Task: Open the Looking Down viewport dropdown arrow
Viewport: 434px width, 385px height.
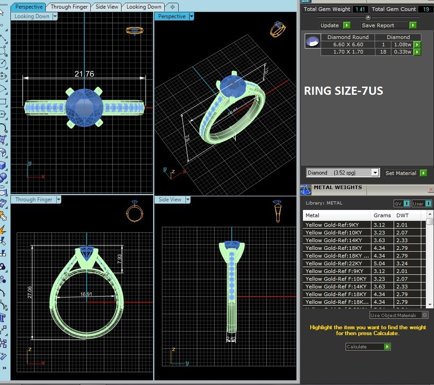Action: point(55,16)
